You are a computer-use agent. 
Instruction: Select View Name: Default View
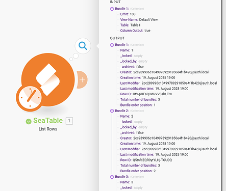click(139, 19)
